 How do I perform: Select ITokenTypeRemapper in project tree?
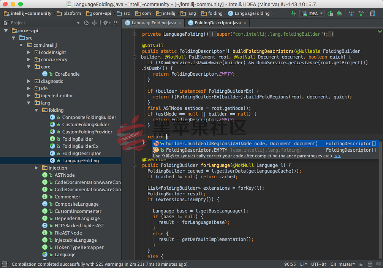73,247
